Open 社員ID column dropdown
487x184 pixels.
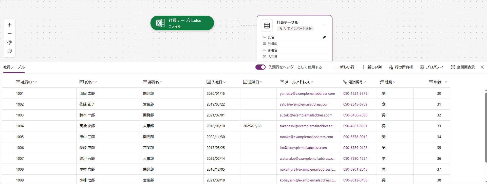36,82
